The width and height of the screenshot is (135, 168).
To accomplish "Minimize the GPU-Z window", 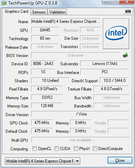I will point(107,2).
